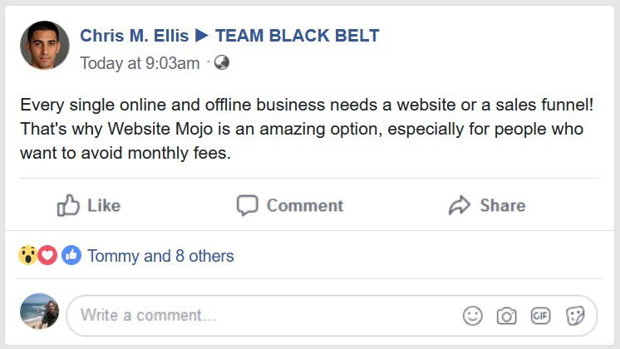Open the emoji picker in comment box
Screen dimensions: 620x349
coord(473,316)
